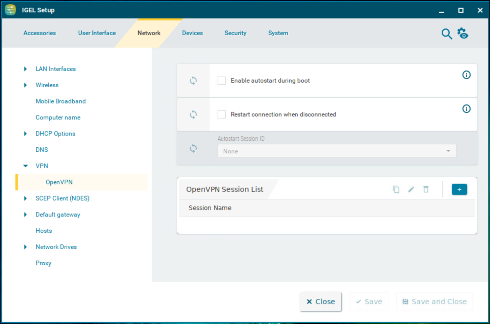Expand the Network Drives tree node

pyautogui.click(x=25, y=247)
